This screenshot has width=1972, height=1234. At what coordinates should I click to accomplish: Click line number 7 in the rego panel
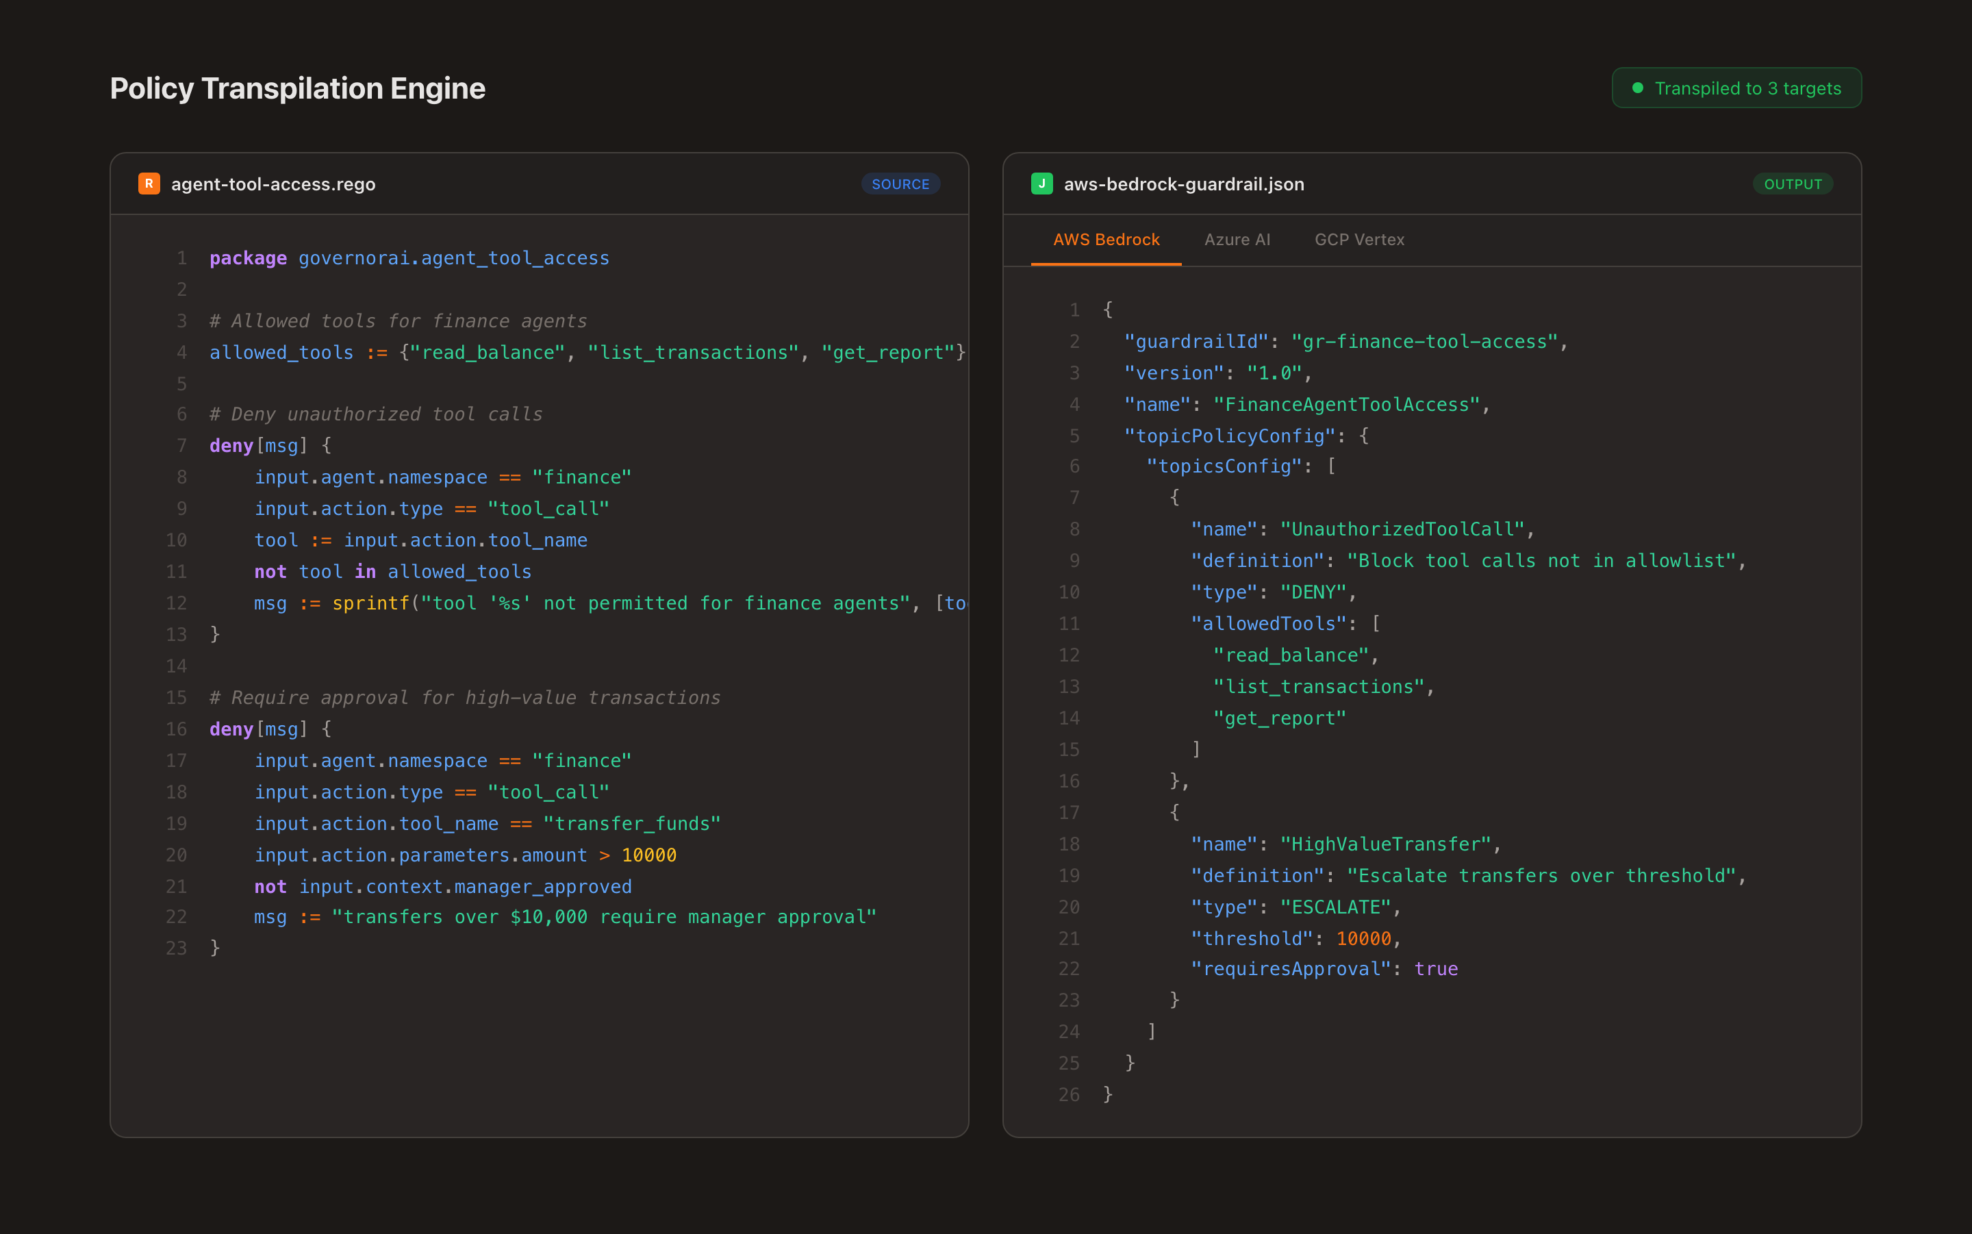[181, 445]
